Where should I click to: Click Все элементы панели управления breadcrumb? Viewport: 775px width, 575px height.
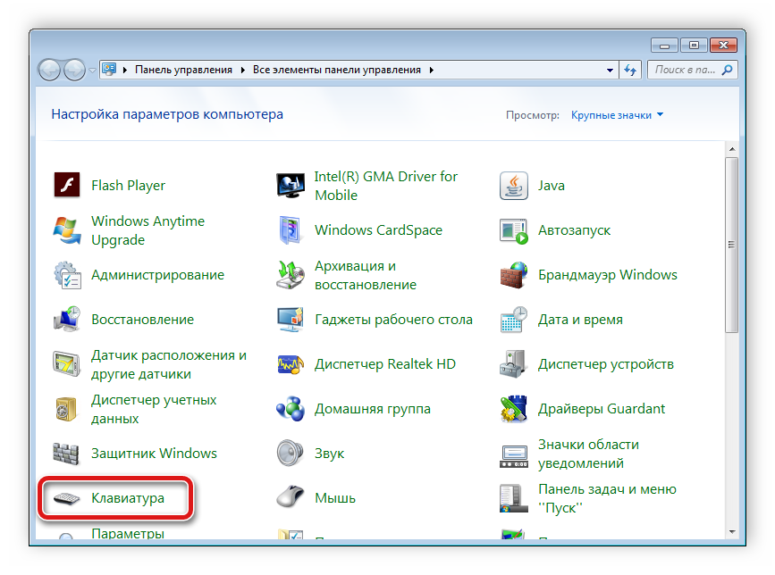tap(337, 70)
